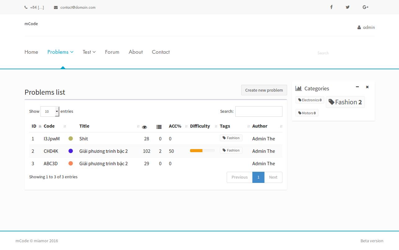Expand the Test menu dropdown

(89, 52)
